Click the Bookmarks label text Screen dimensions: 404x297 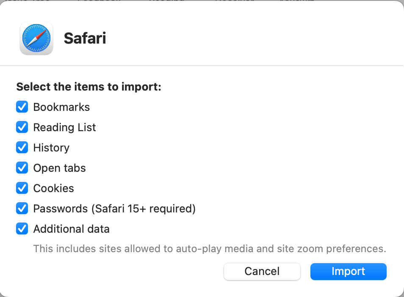click(61, 107)
